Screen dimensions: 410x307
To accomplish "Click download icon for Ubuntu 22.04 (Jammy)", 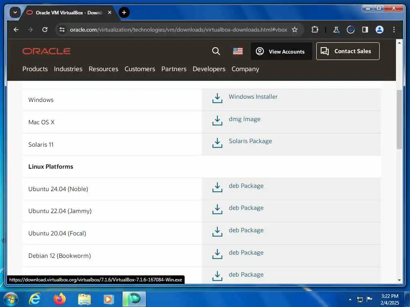I will coord(217,209).
